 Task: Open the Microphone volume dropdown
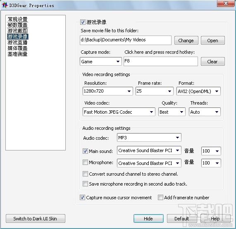[211, 163]
